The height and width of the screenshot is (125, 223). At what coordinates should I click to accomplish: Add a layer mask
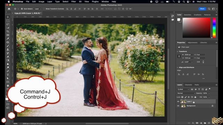197,123
